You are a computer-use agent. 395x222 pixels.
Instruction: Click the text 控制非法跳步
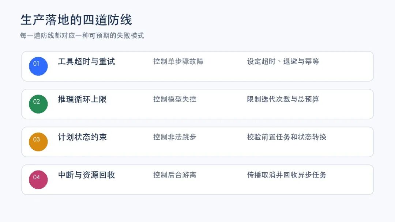tap(175, 137)
